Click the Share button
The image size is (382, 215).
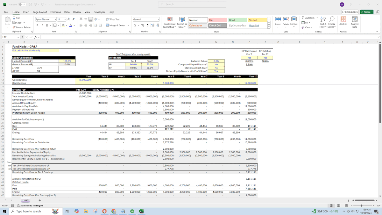pos(367,11)
